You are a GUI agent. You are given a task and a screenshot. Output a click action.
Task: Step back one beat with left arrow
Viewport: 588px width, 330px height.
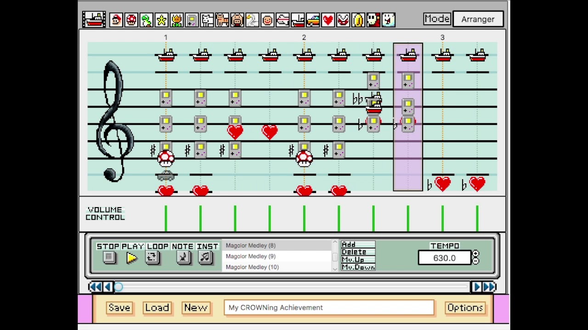point(108,287)
